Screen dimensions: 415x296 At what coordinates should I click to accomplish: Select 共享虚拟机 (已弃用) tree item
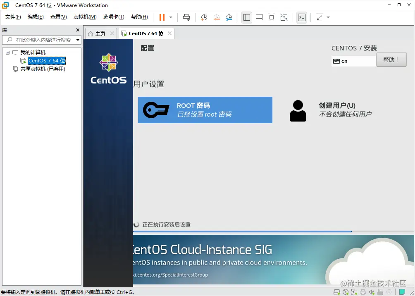pyautogui.click(x=43, y=69)
